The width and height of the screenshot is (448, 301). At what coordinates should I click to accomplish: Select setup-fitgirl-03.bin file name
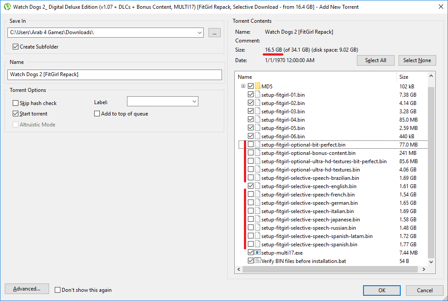[x=283, y=111]
